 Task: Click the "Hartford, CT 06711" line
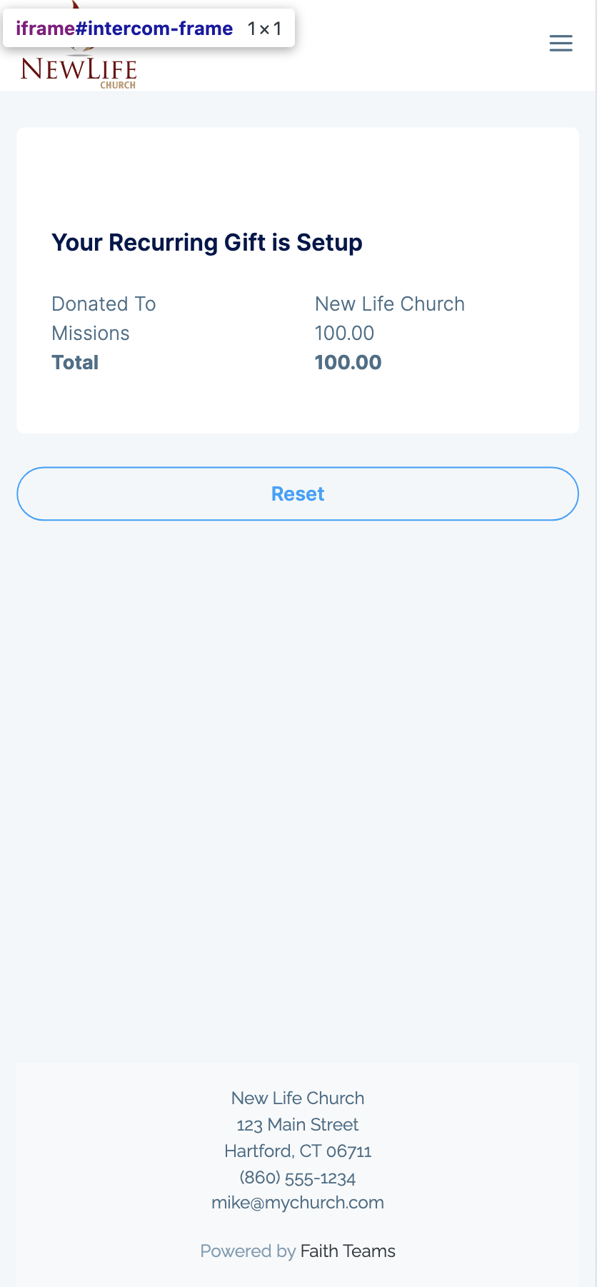(x=298, y=1151)
